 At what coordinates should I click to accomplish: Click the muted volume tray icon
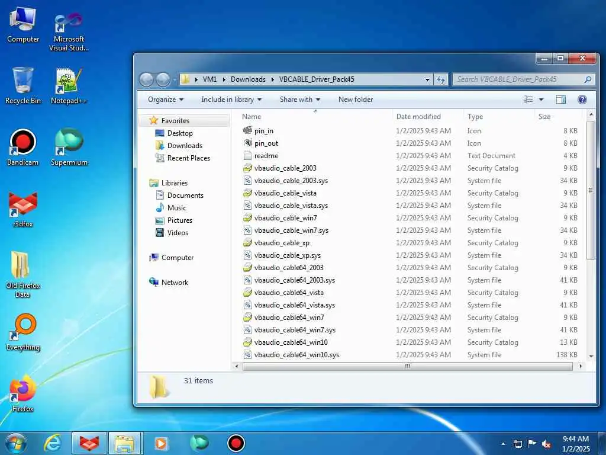546,444
